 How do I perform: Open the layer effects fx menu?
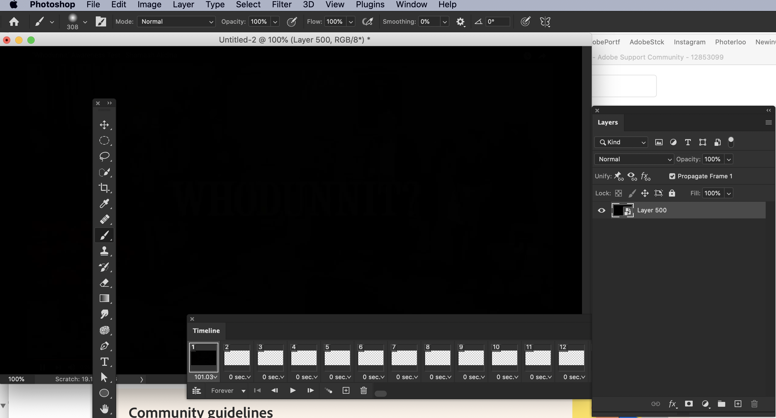[673, 404]
